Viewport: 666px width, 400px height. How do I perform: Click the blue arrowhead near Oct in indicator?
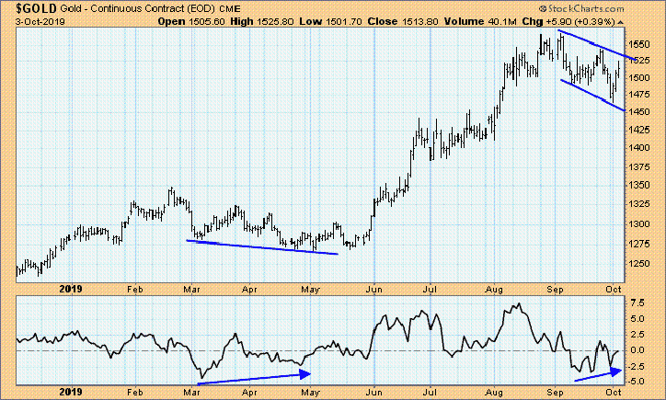(616, 371)
